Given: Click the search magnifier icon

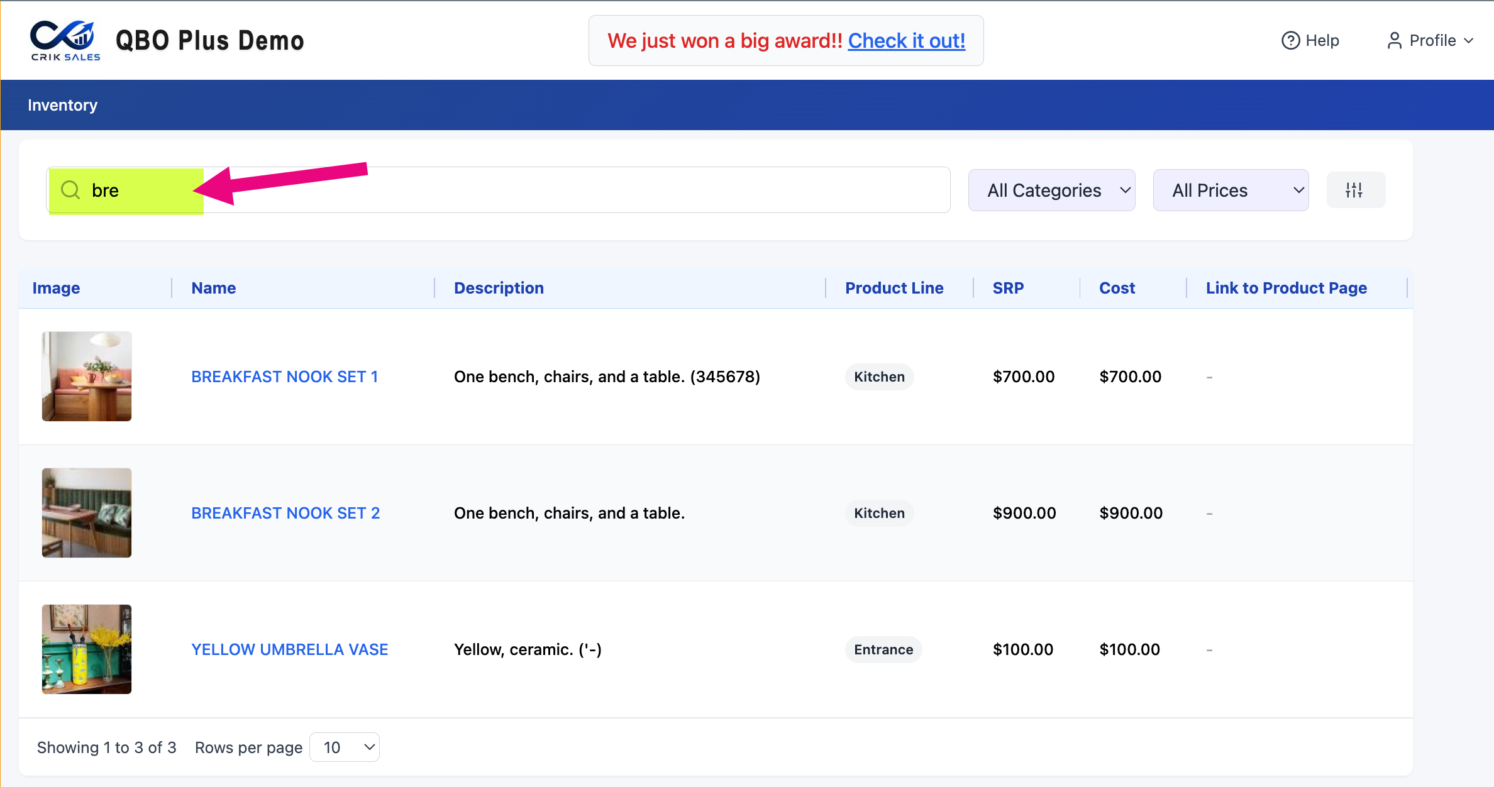Looking at the screenshot, I should [x=70, y=190].
